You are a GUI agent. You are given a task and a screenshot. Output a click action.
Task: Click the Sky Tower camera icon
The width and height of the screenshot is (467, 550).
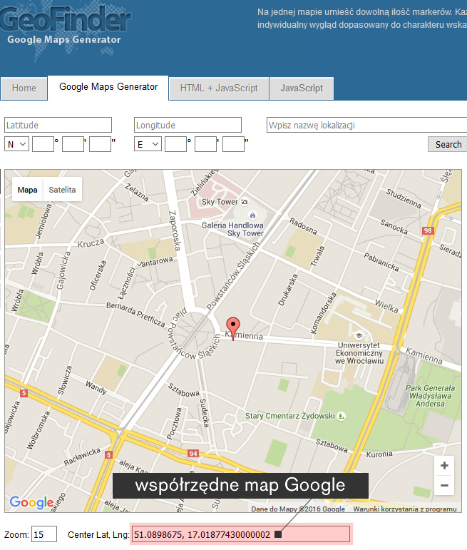pyautogui.click(x=245, y=202)
